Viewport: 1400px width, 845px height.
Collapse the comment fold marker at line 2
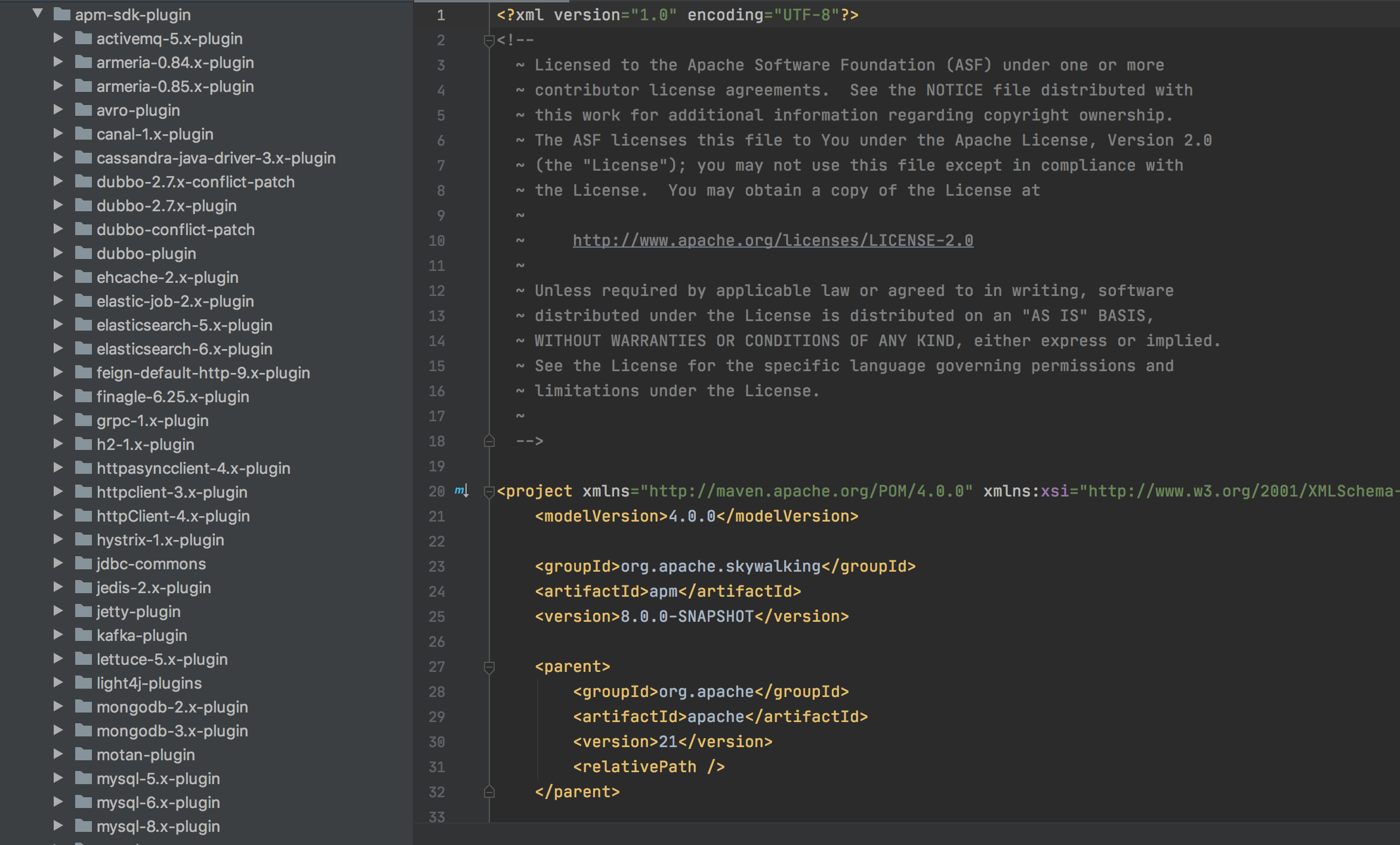(489, 40)
